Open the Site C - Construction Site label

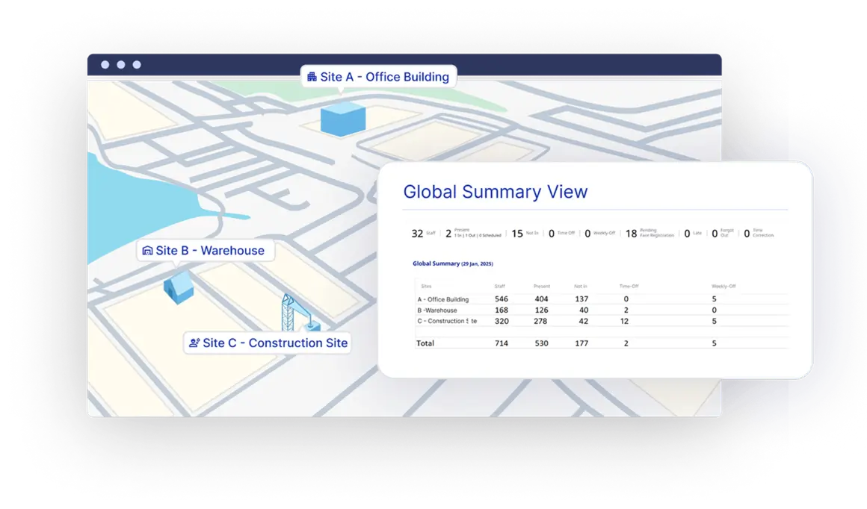tap(268, 343)
